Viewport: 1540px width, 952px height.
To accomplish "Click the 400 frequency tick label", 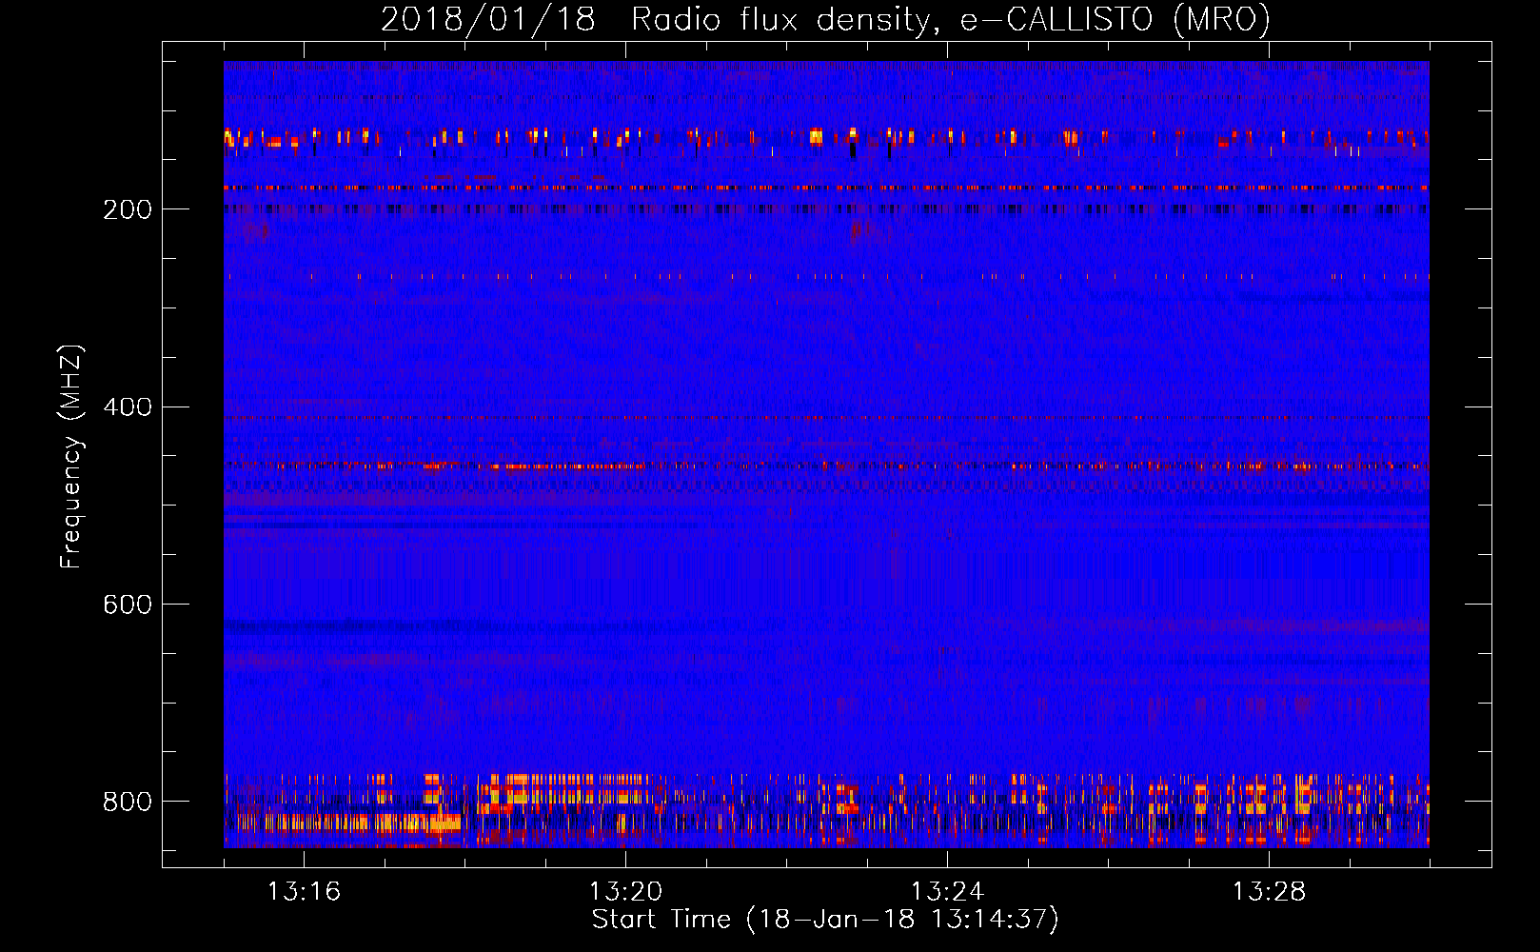I will pyautogui.click(x=128, y=407).
